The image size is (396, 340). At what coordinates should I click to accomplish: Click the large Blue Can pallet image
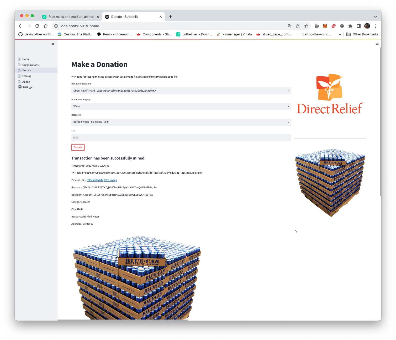(x=137, y=278)
